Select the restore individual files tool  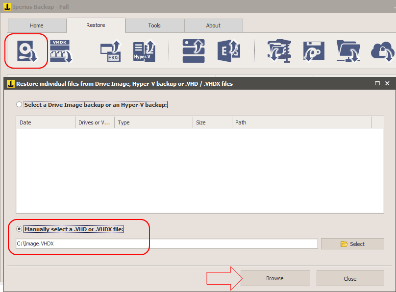pyautogui.click(x=26, y=51)
